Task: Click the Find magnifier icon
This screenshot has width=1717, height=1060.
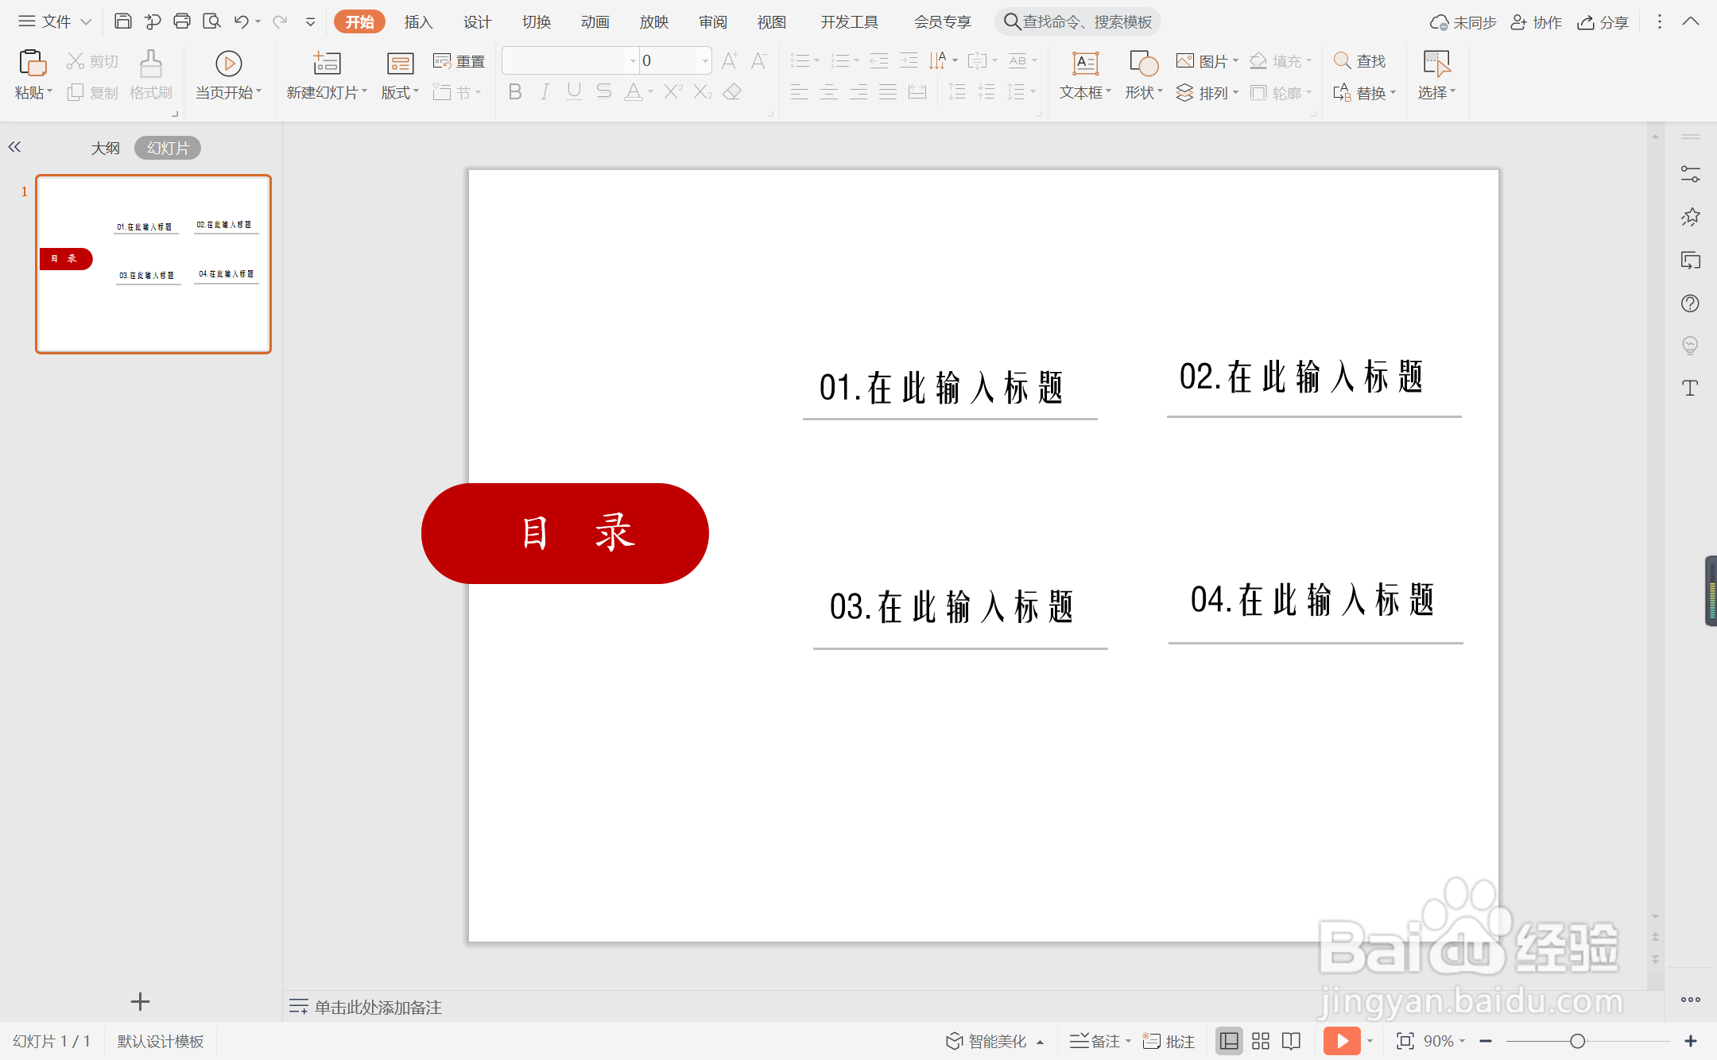Action: tap(1342, 61)
